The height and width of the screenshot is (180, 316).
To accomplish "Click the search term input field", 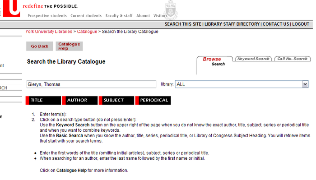I will 91,84.
